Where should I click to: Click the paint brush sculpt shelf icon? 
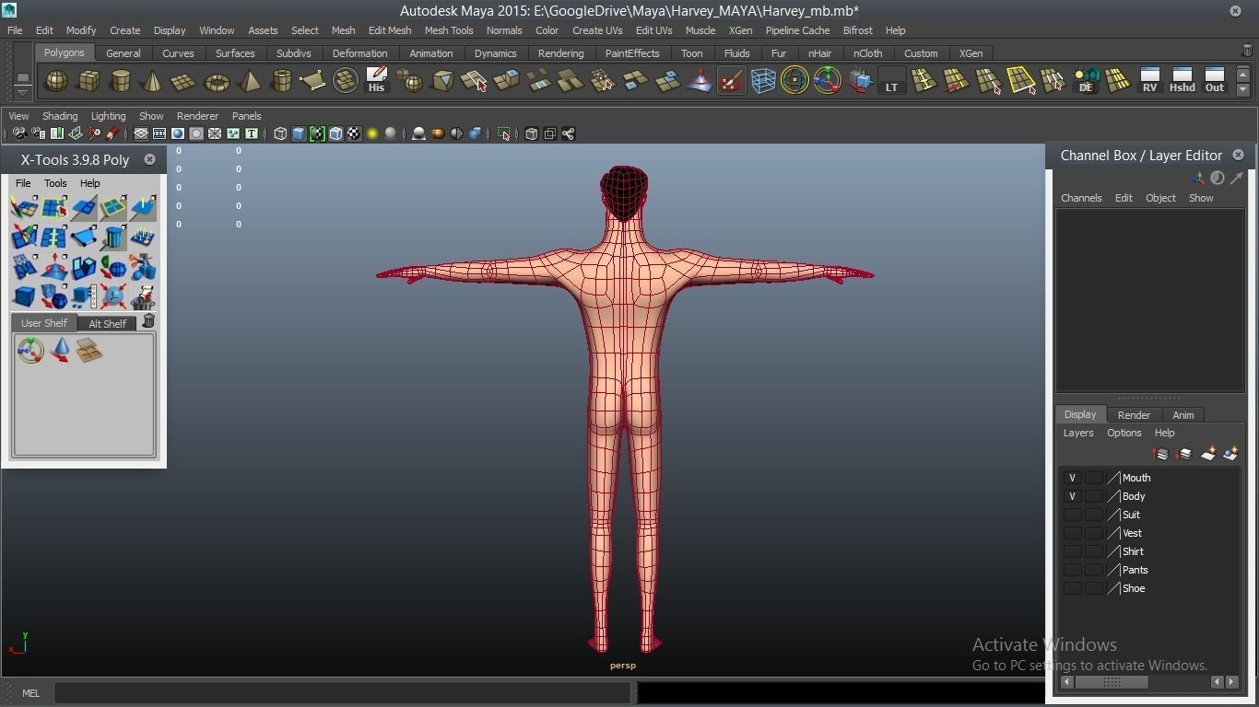pyautogui.click(x=731, y=81)
